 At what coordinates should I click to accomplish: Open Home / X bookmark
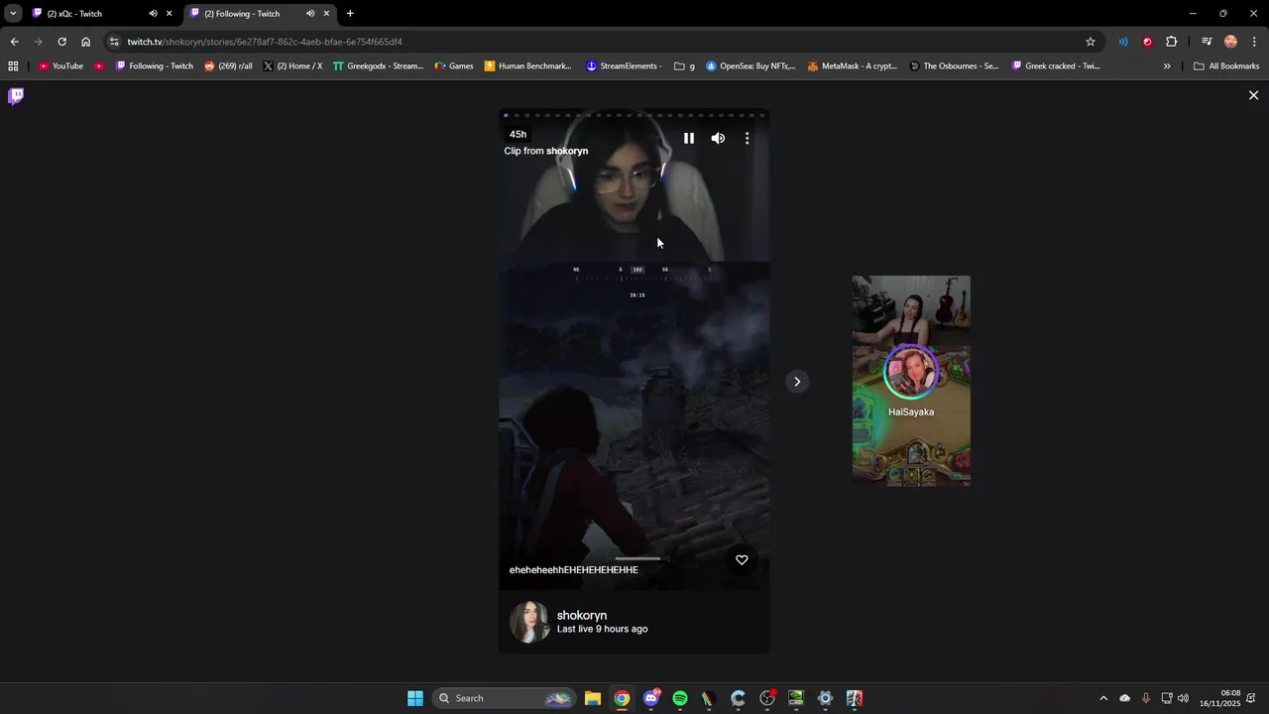coord(292,66)
